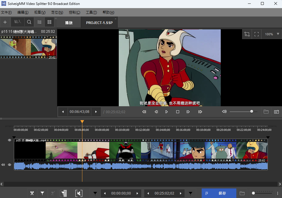Switch to the 播放 tab
Image resolution: width=282 pixels, height=198 pixels.
point(69,23)
